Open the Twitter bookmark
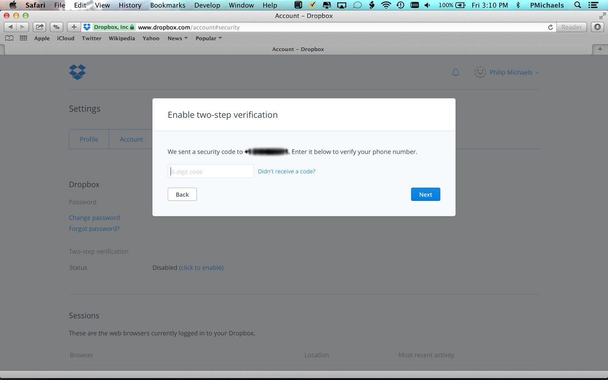The image size is (608, 380). click(x=92, y=38)
